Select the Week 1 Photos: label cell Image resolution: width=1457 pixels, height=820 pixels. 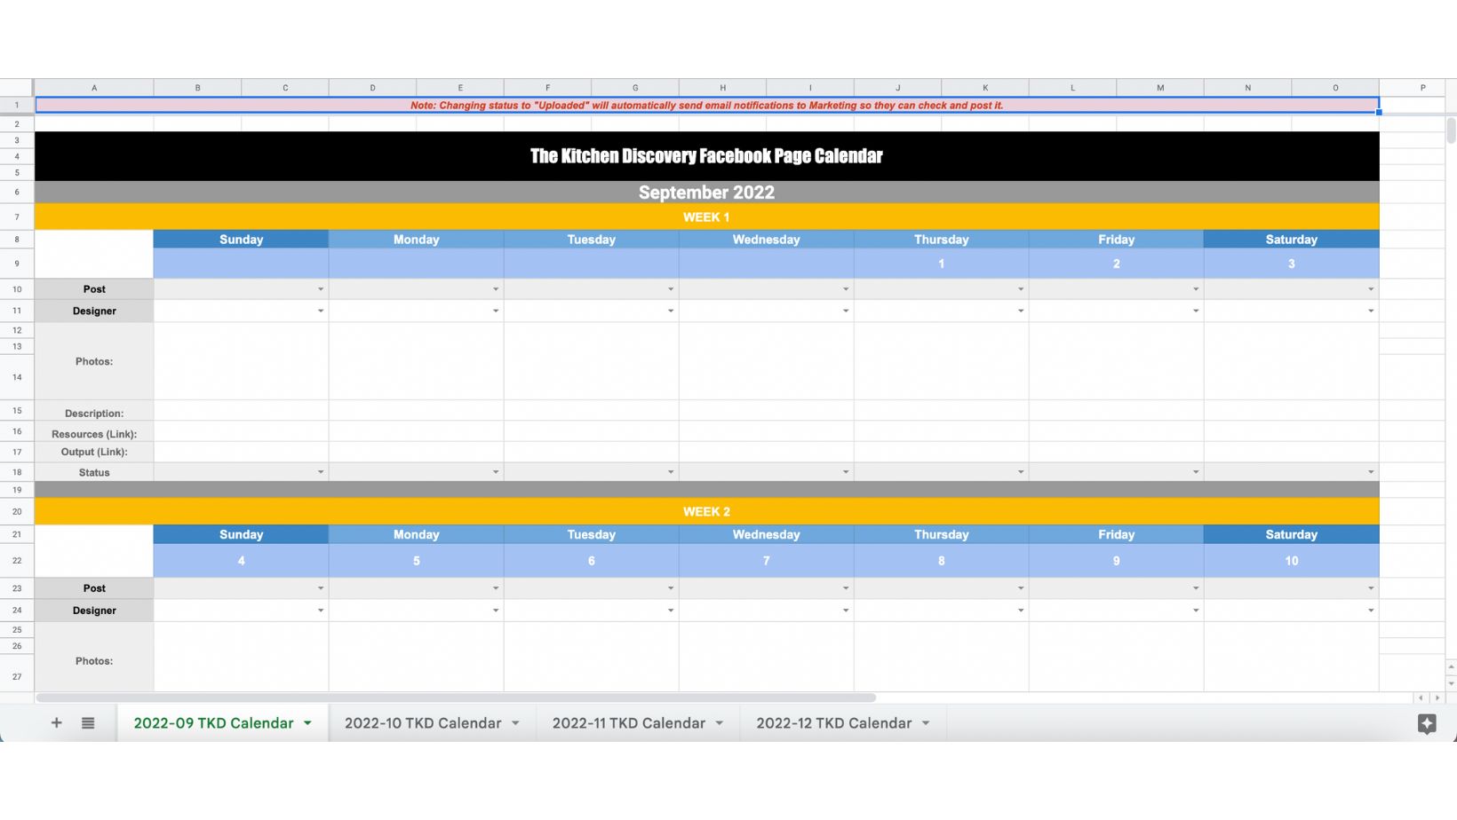[x=94, y=361]
